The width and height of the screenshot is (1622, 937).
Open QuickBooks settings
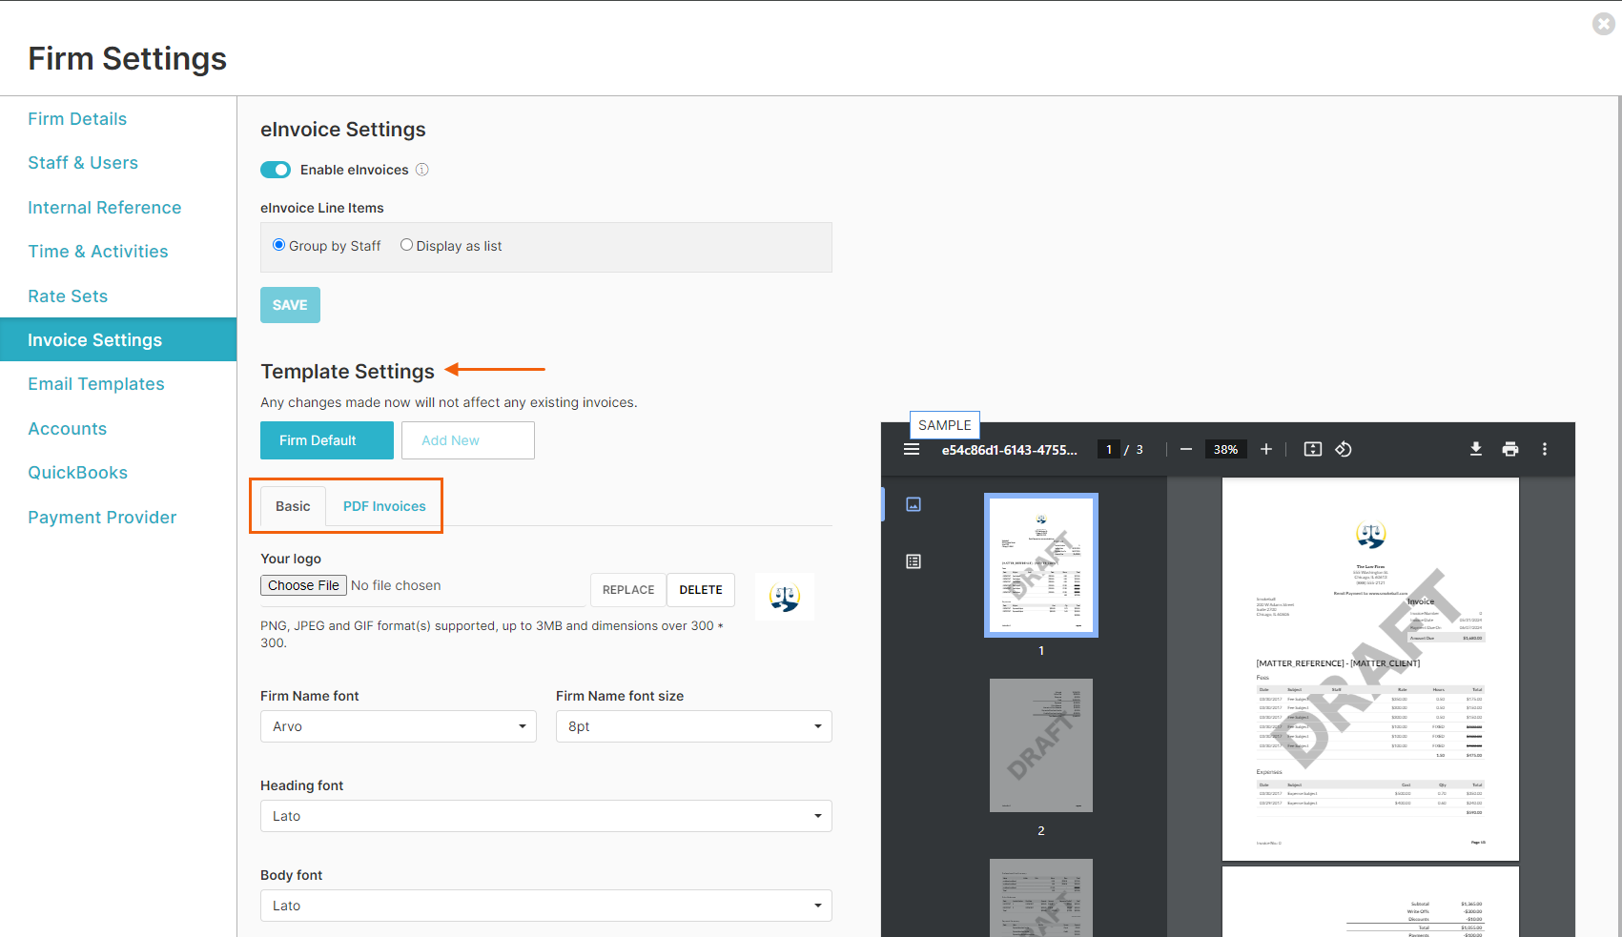[x=78, y=473]
